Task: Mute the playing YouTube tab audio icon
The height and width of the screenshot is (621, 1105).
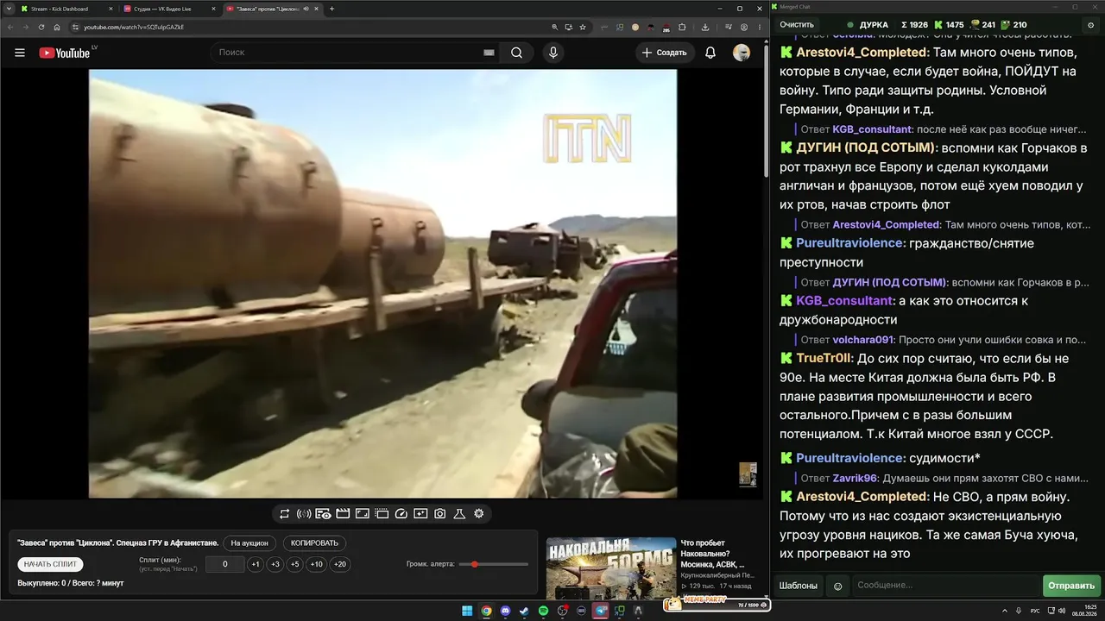Action: tap(306, 9)
